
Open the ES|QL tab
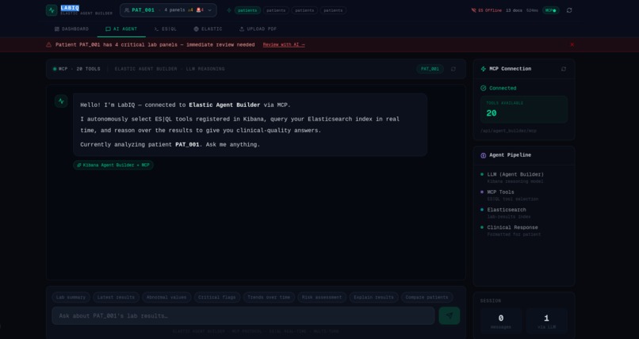[x=166, y=29]
